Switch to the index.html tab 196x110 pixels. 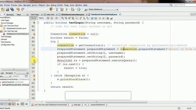point(50,15)
